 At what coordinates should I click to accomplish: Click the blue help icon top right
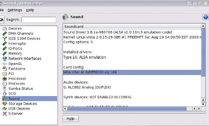coord(205,17)
